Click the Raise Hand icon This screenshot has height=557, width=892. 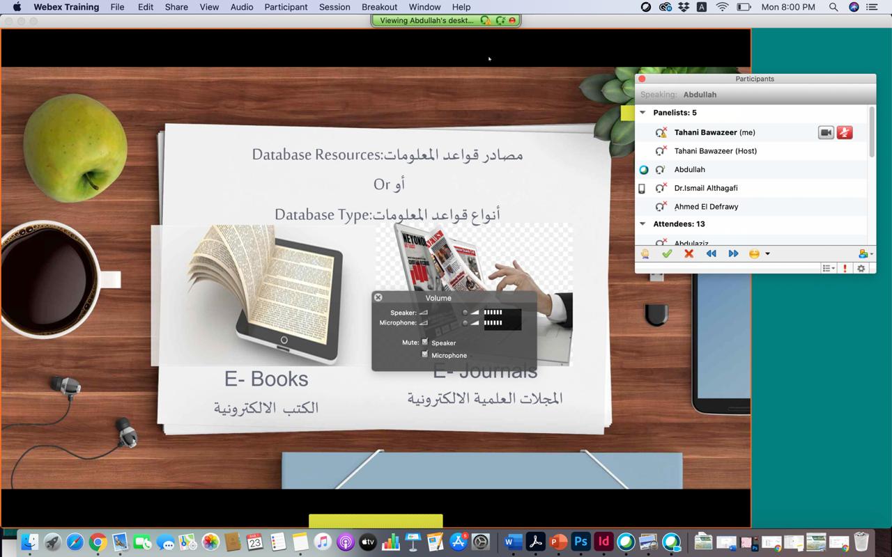[x=645, y=254]
